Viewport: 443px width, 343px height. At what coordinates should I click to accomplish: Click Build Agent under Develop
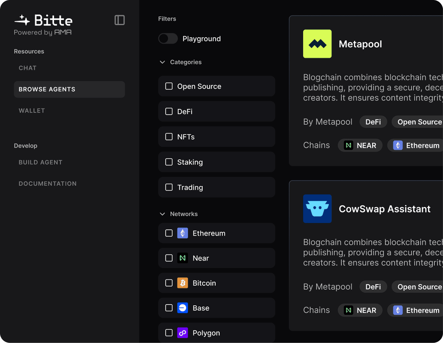(x=40, y=162)
